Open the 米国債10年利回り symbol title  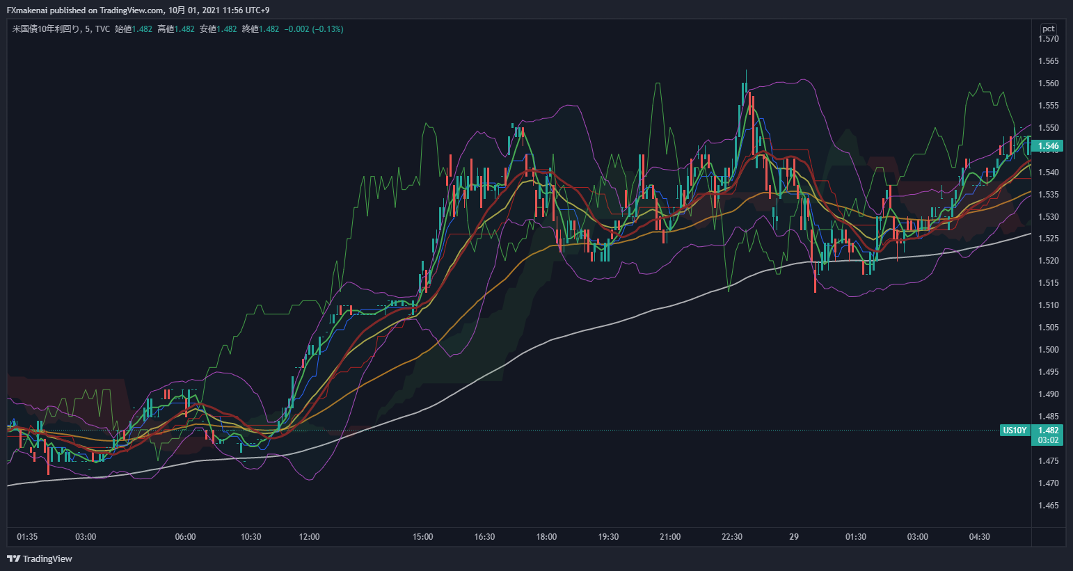[46, 29]
